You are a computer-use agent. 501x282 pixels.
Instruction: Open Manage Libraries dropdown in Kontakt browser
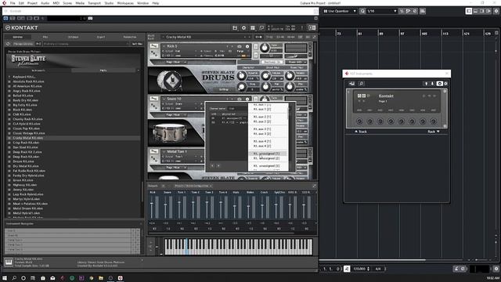click(x=23, y=44)
